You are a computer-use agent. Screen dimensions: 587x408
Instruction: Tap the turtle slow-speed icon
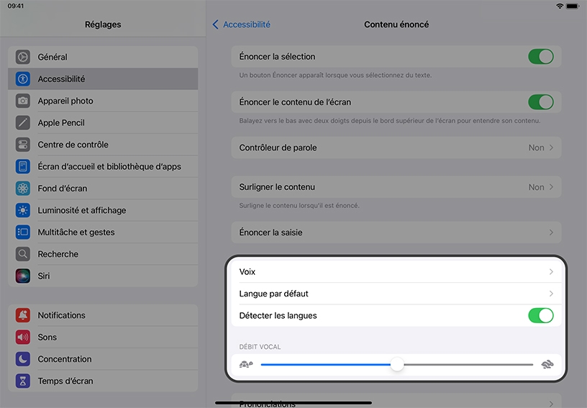246,364
